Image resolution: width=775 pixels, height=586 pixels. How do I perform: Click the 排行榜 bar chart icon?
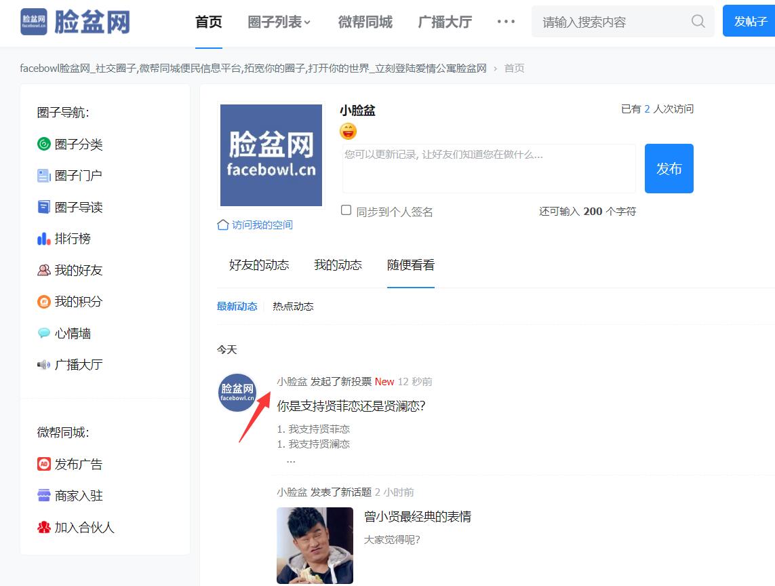[x=44, y=239]
